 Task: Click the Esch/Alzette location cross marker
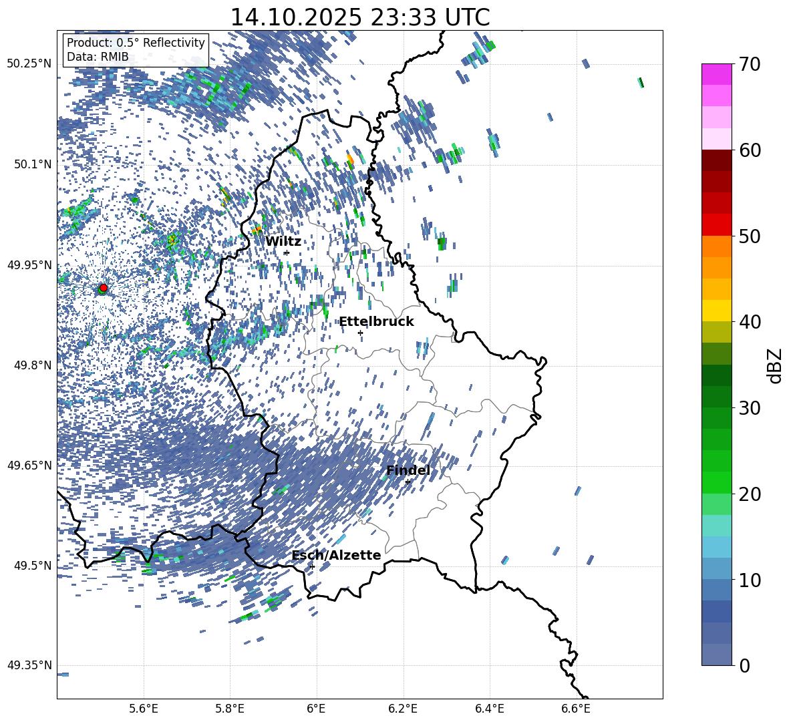(x=312, y=566)
